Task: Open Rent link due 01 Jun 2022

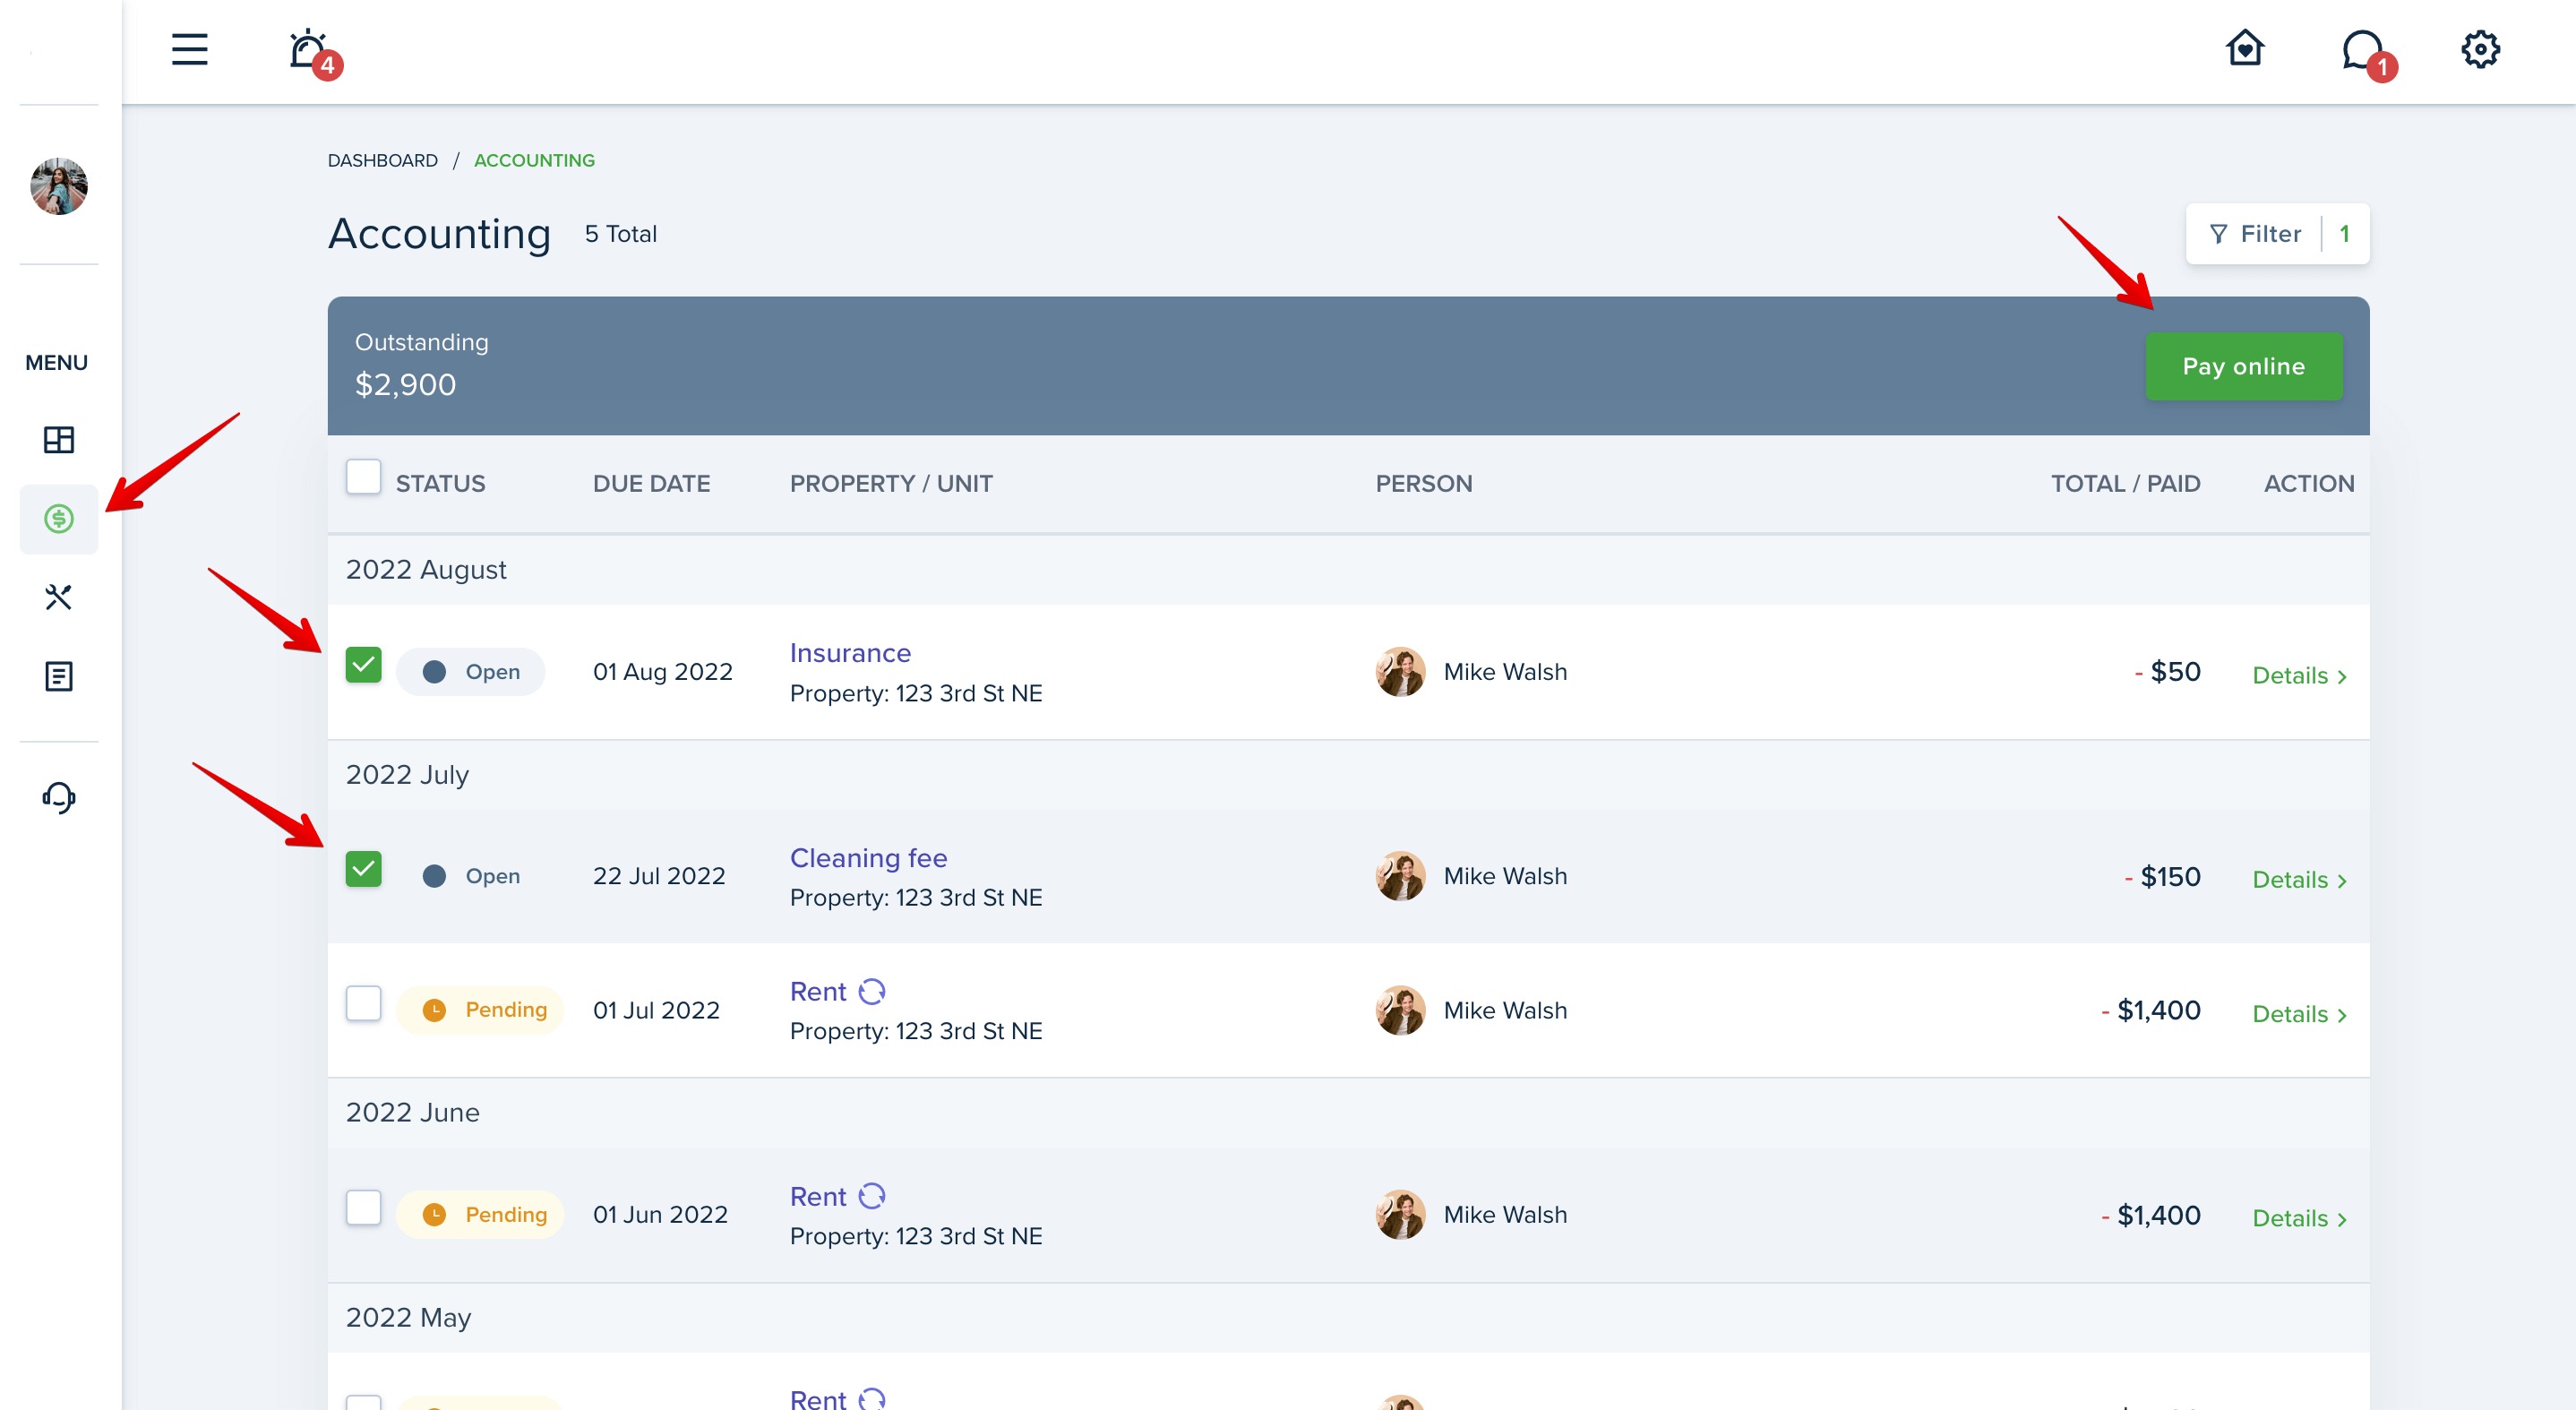Action: pyautogui.click(x=818, y=1197)
